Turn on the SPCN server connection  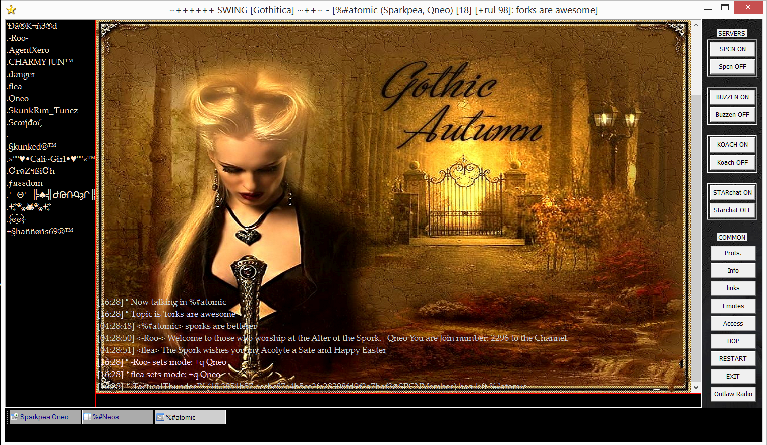pyautogui.click(x=732, y=49)
